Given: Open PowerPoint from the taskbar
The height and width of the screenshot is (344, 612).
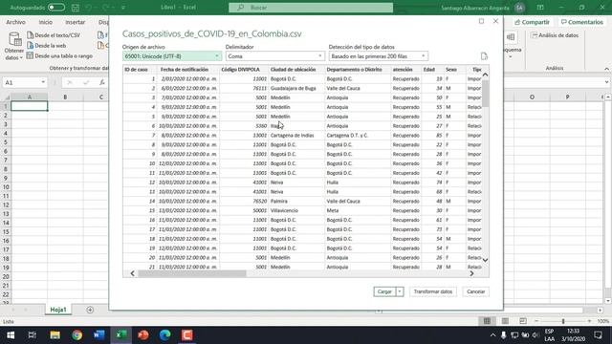Looking at the screenshot, I should pyautogui.click(x=143, y=335).
